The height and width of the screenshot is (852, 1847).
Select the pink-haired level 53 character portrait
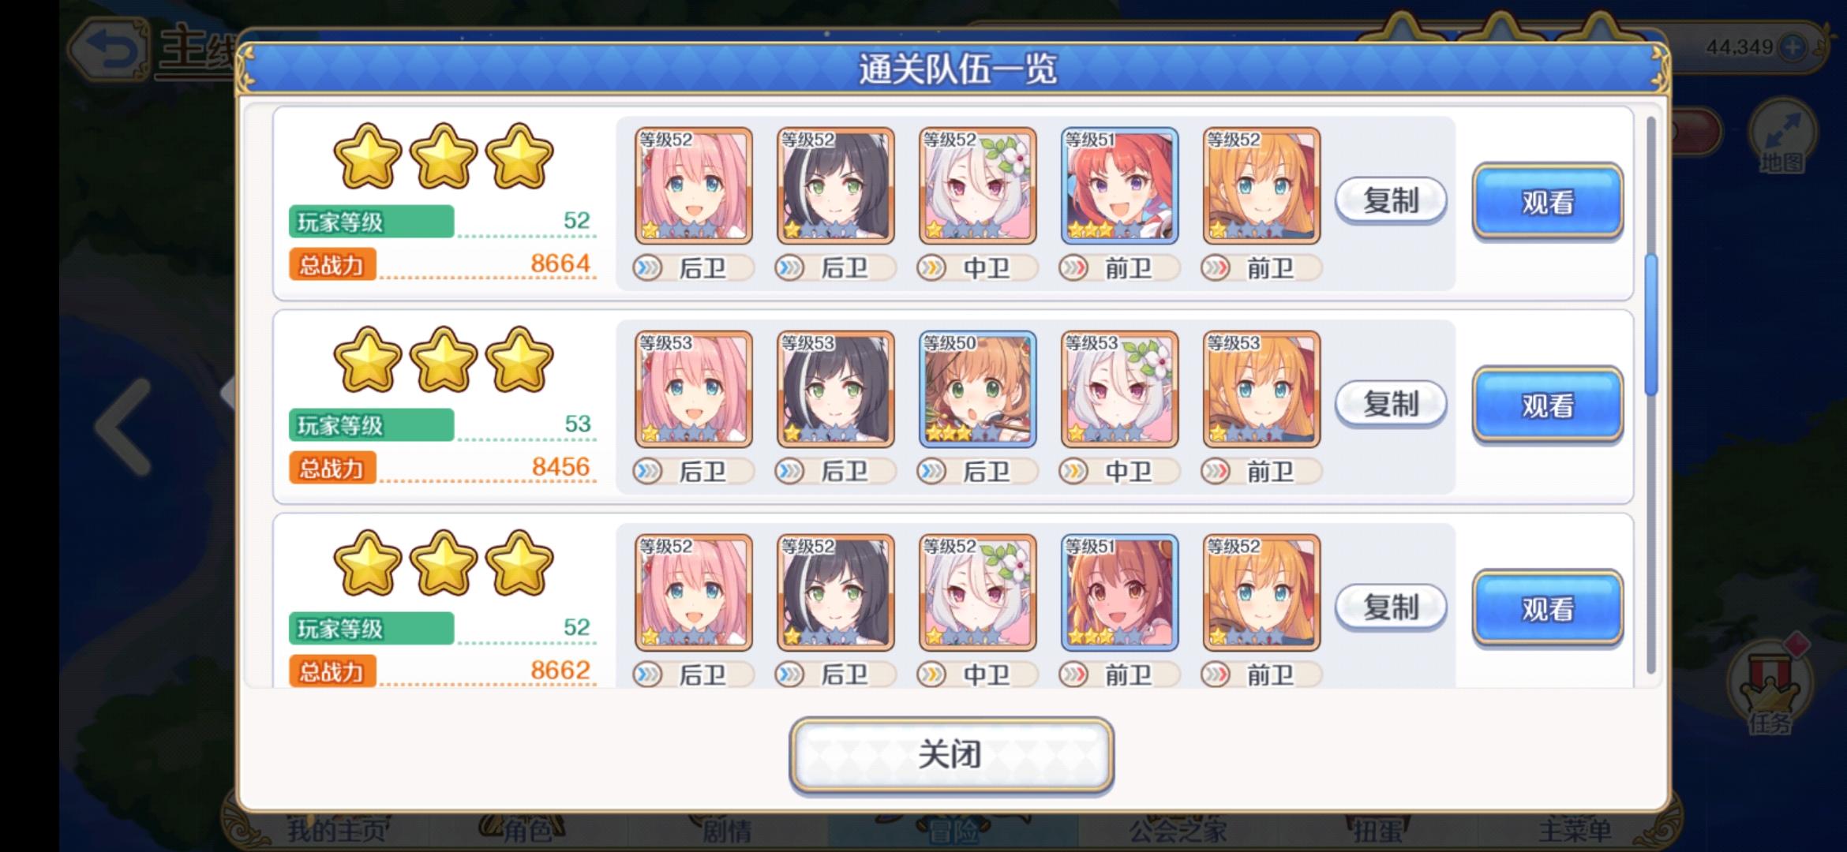point(693,390)
